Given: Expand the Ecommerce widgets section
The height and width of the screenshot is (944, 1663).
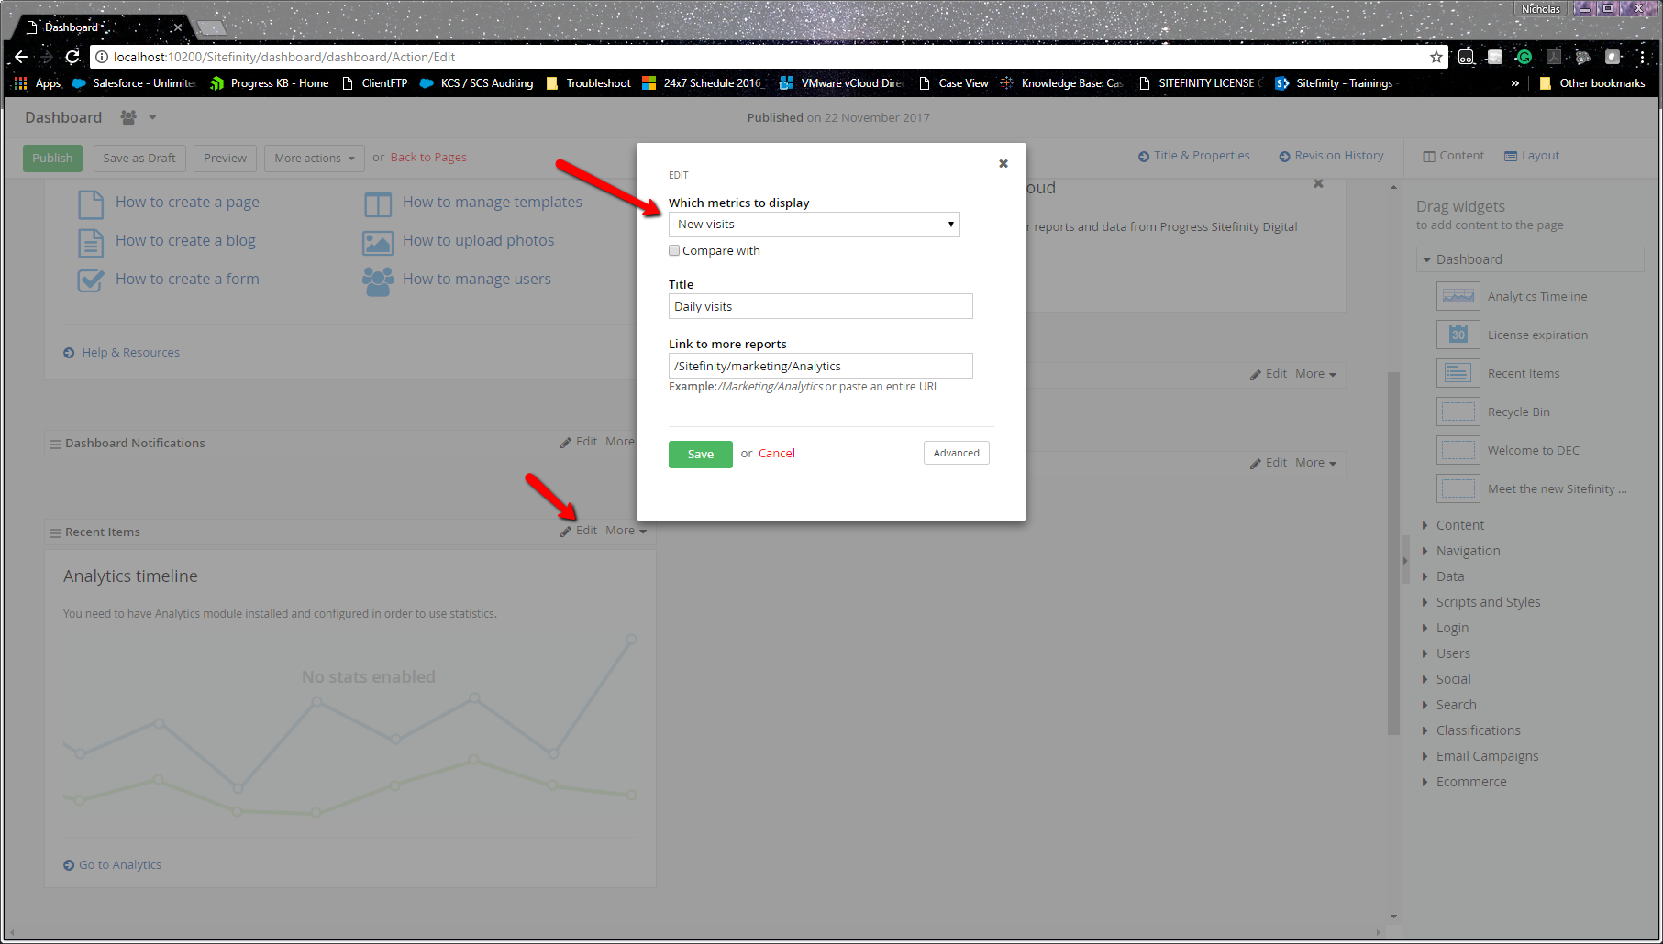Looking at the screenshot, I should click(1465, 782).
